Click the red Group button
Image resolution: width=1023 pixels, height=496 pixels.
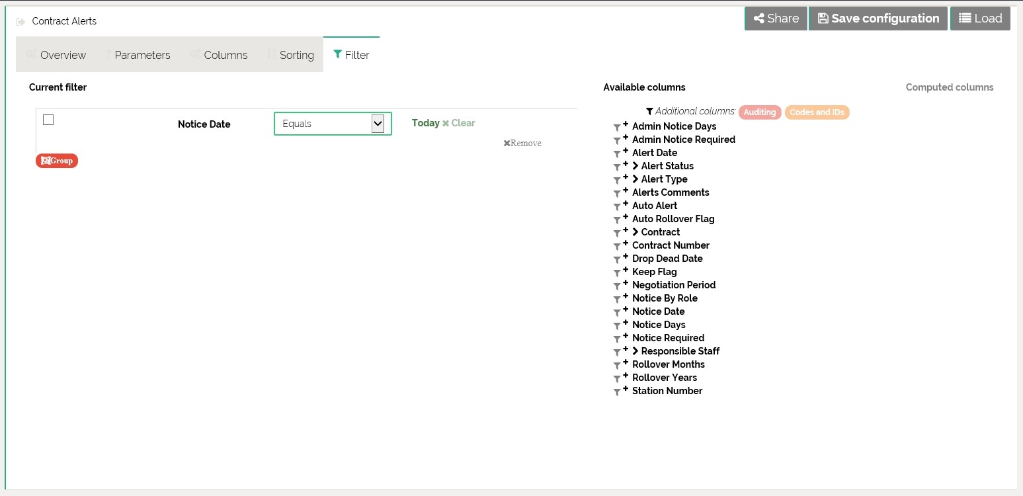coord(57,161)
